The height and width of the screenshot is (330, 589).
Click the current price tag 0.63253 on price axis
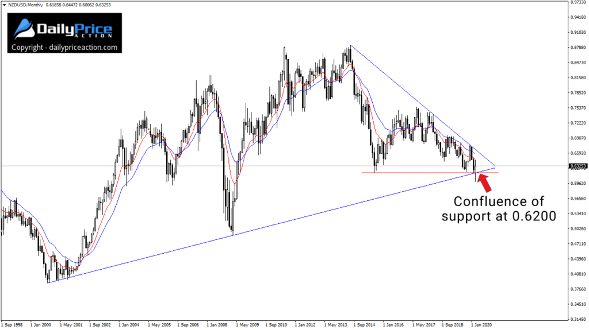click(578, 166)
